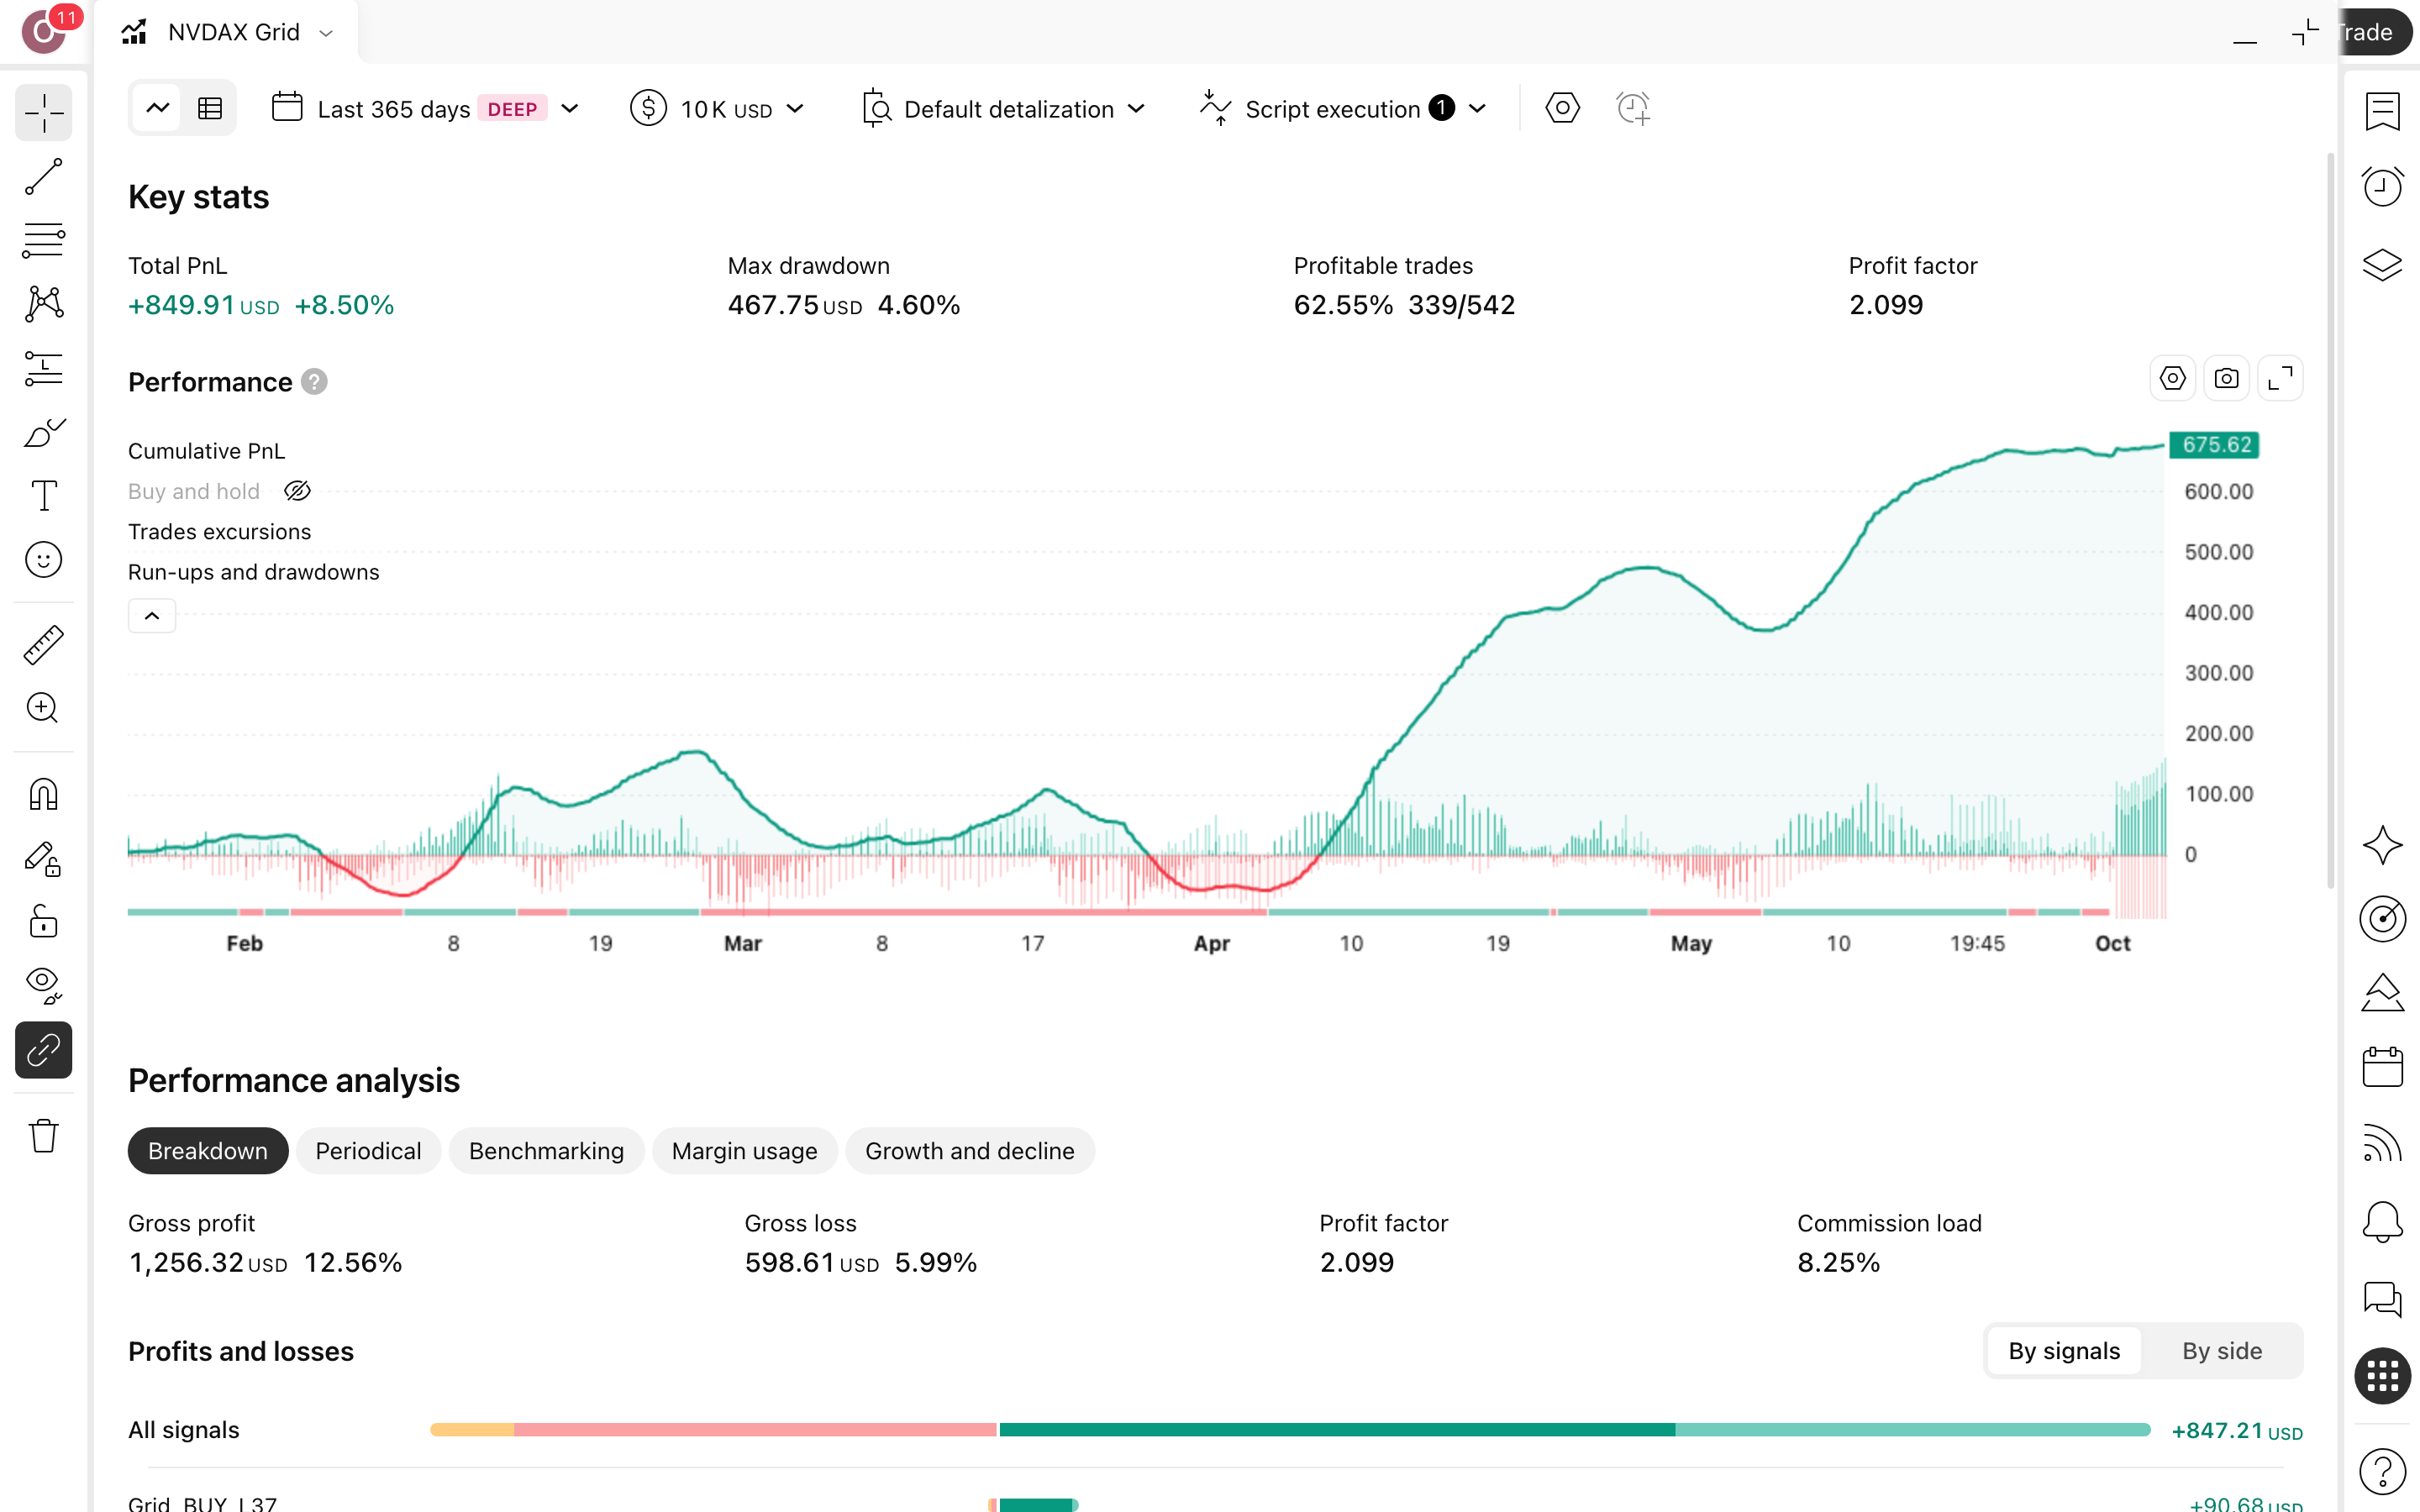
Task: Click the All signals profit bar
Action: pyautogui.click(x=1289, y=1430)
